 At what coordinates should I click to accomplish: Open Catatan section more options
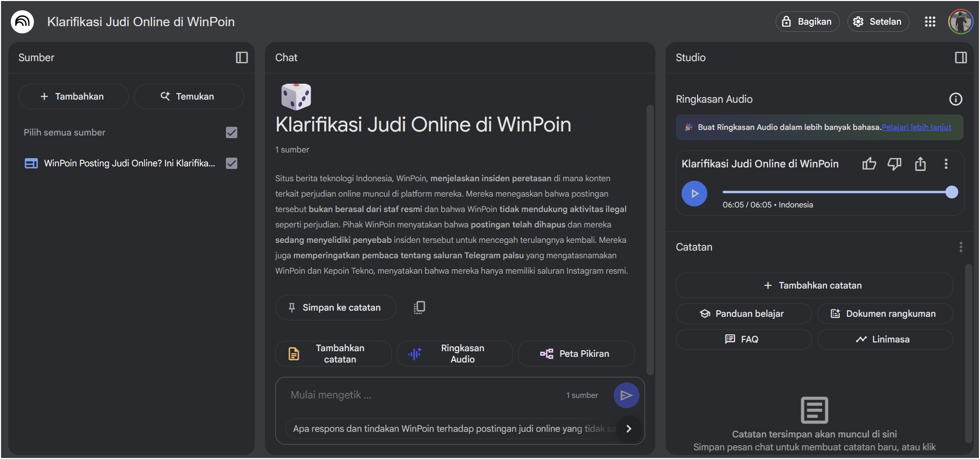[x=960, y=247]
